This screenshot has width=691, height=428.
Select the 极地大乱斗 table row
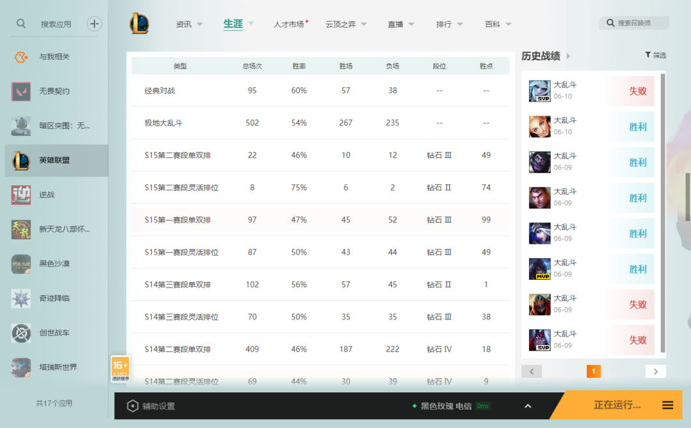321,123
